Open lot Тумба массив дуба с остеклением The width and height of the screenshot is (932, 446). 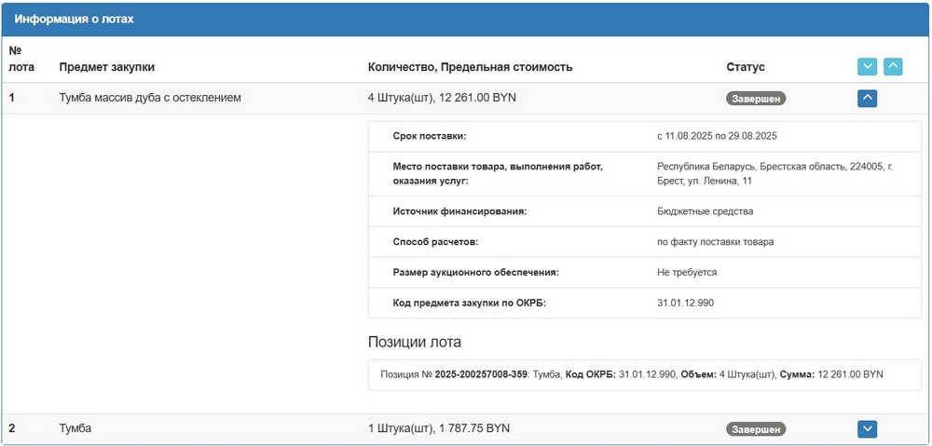(150, 98)
